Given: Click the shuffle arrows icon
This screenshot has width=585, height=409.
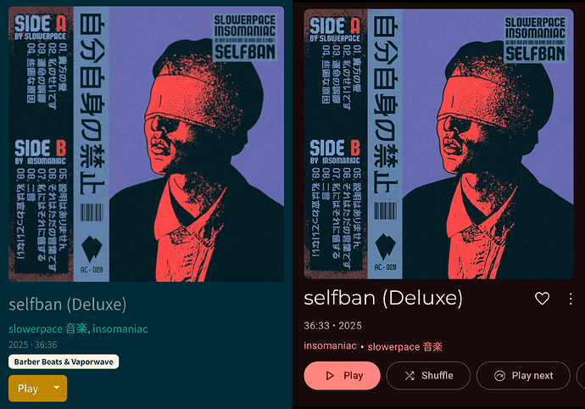Looking at the screenshot, I should pyautogui.click(x=409, y=375).
